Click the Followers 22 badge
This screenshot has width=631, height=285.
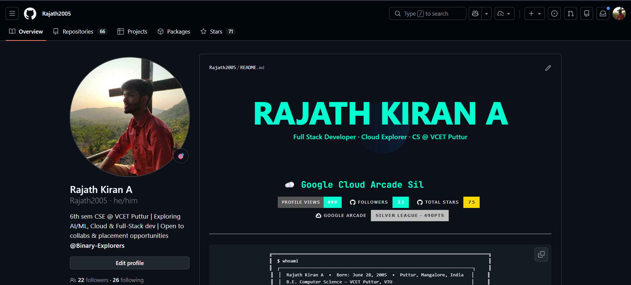click(377, 202)
